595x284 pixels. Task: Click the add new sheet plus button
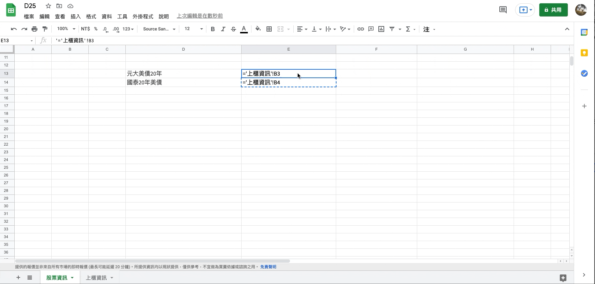coord(18,278)
